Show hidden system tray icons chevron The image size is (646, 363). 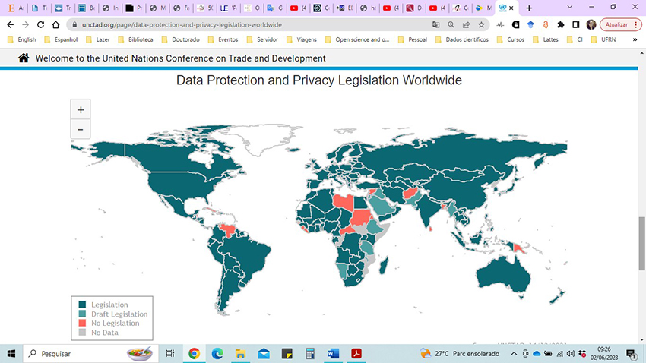[x=514, y=354]
